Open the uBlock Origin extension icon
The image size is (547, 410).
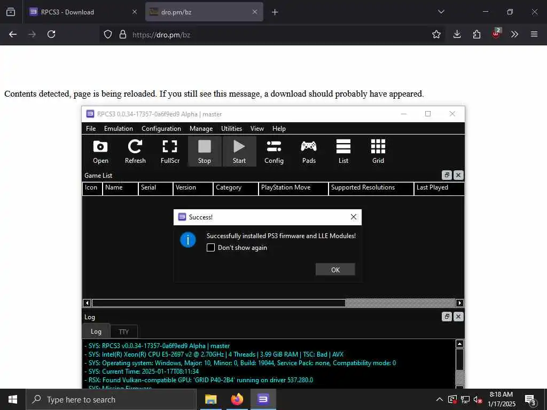[496, 34]
